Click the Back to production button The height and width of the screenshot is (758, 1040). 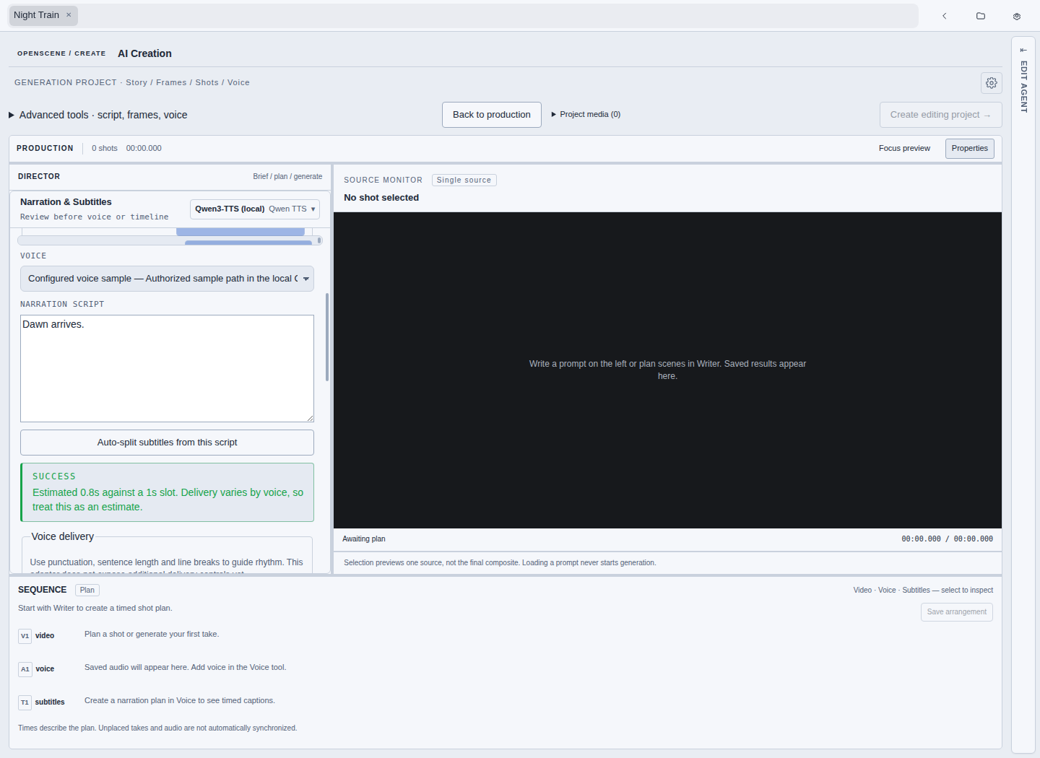pyautogui.click(x=492, y=115)
